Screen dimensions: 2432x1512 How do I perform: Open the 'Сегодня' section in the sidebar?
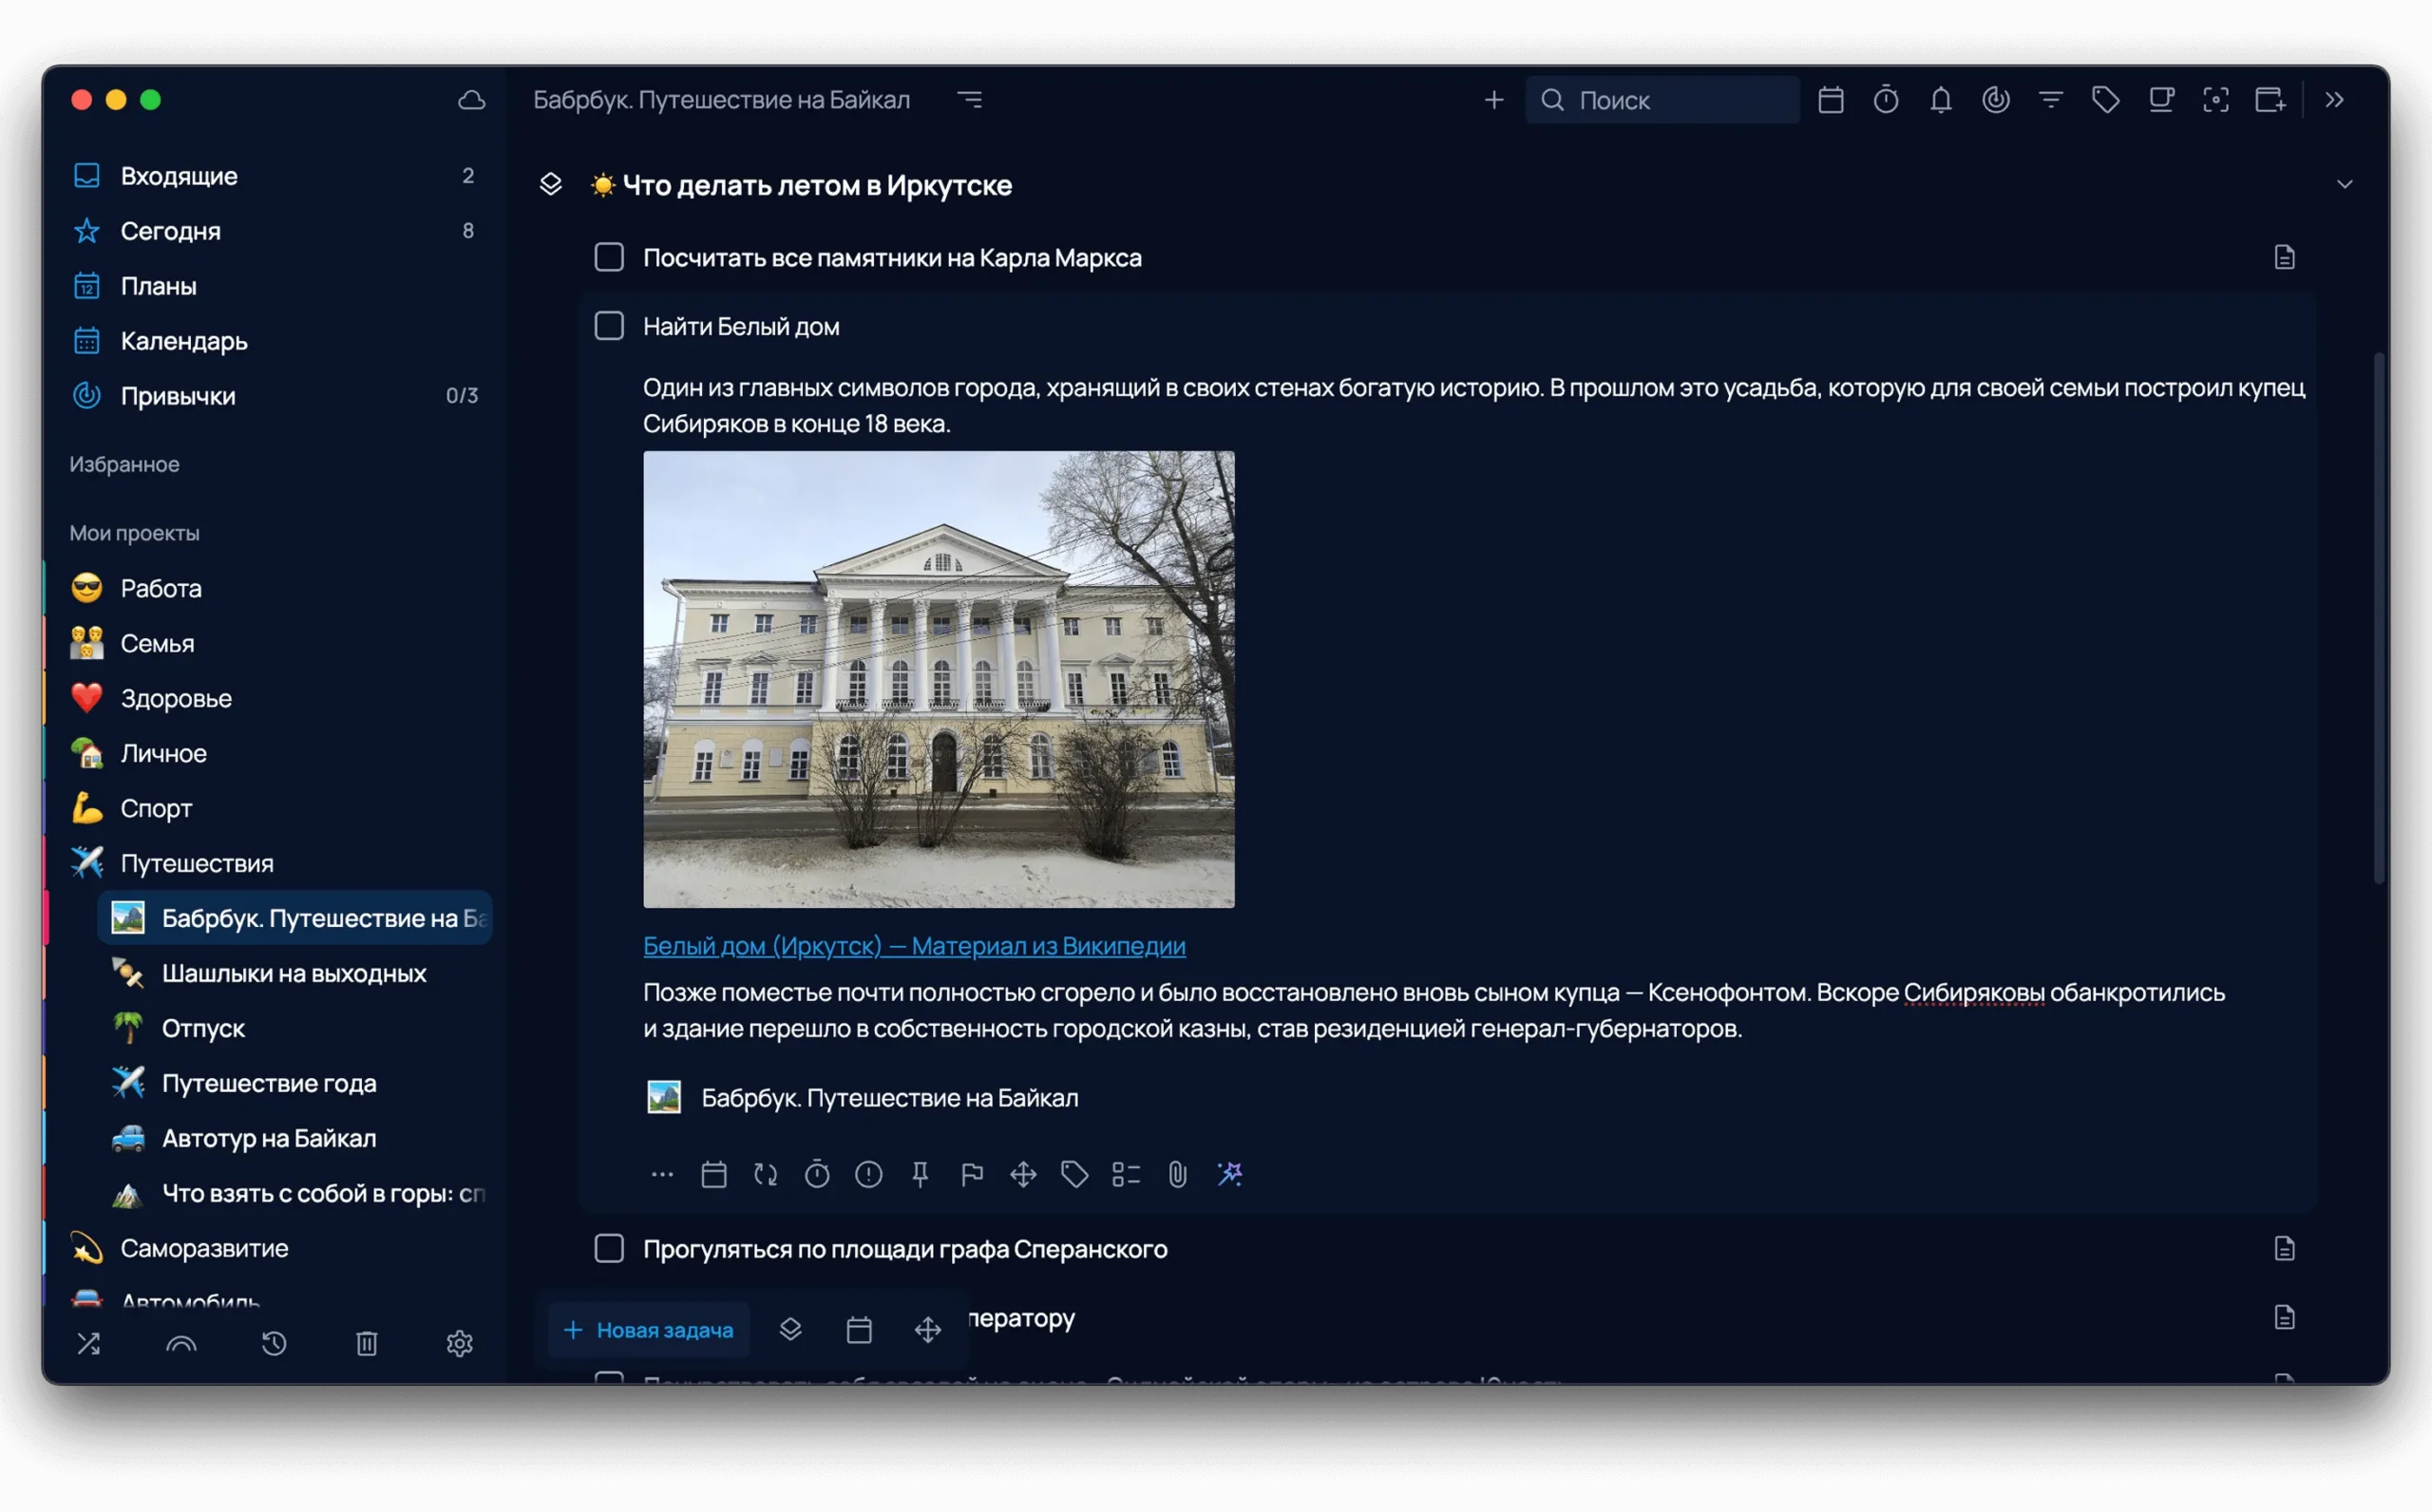pos(171,231)
